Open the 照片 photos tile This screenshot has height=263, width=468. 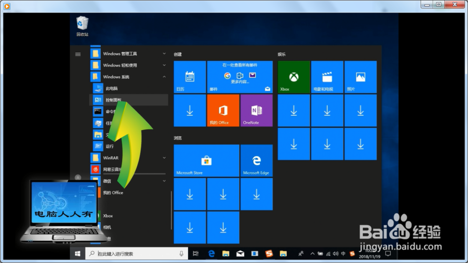(360, 77)
